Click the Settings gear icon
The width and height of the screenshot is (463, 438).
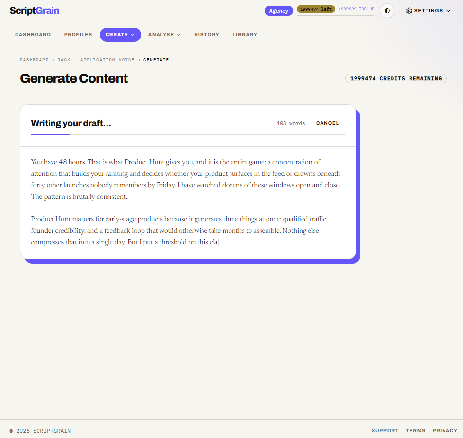coord(409,11)
